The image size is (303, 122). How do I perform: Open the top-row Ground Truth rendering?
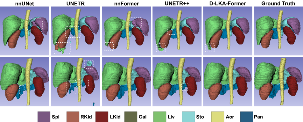tap(278, 31)
